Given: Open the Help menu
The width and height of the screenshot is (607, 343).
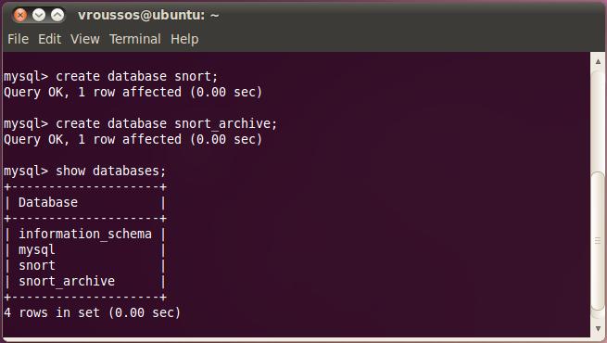Looking at the screenshot, I should point(184,39).
